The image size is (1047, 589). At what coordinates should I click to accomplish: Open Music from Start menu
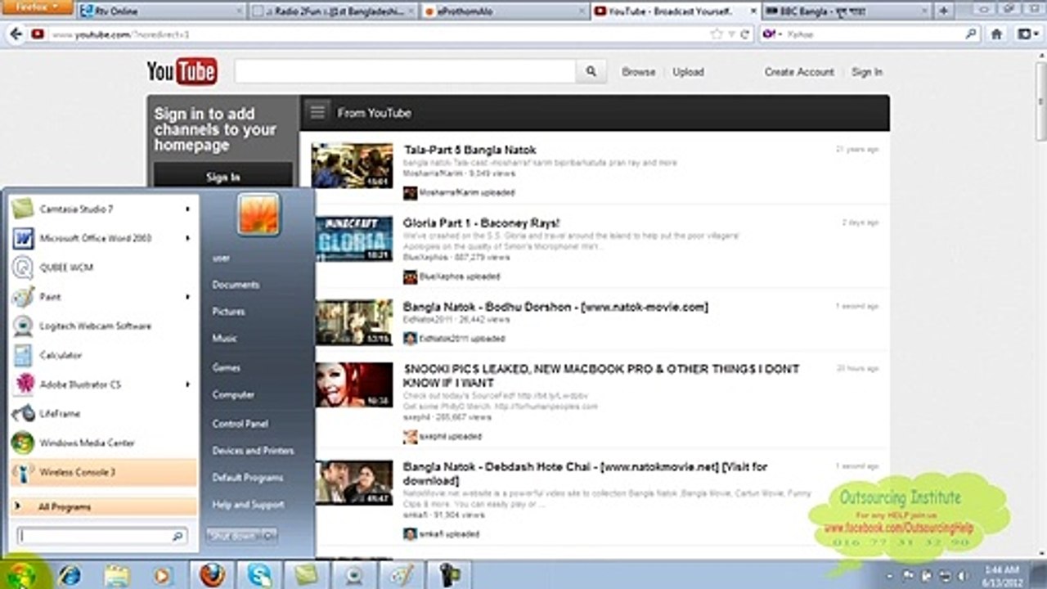pos(225,338)
